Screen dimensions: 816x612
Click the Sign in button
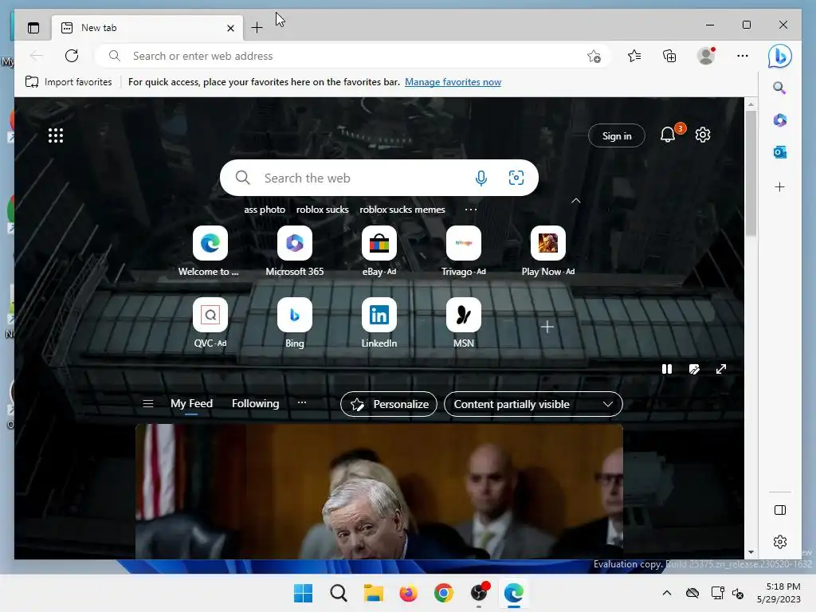click(x=617, y=135)
